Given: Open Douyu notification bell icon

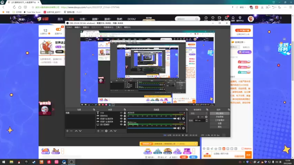Looking at the screenshot, I should coord(233,18).
